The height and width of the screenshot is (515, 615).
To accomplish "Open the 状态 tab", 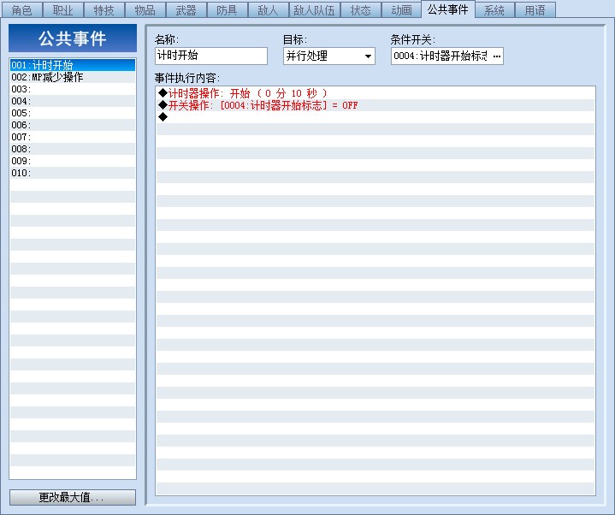I will (360, 9).
